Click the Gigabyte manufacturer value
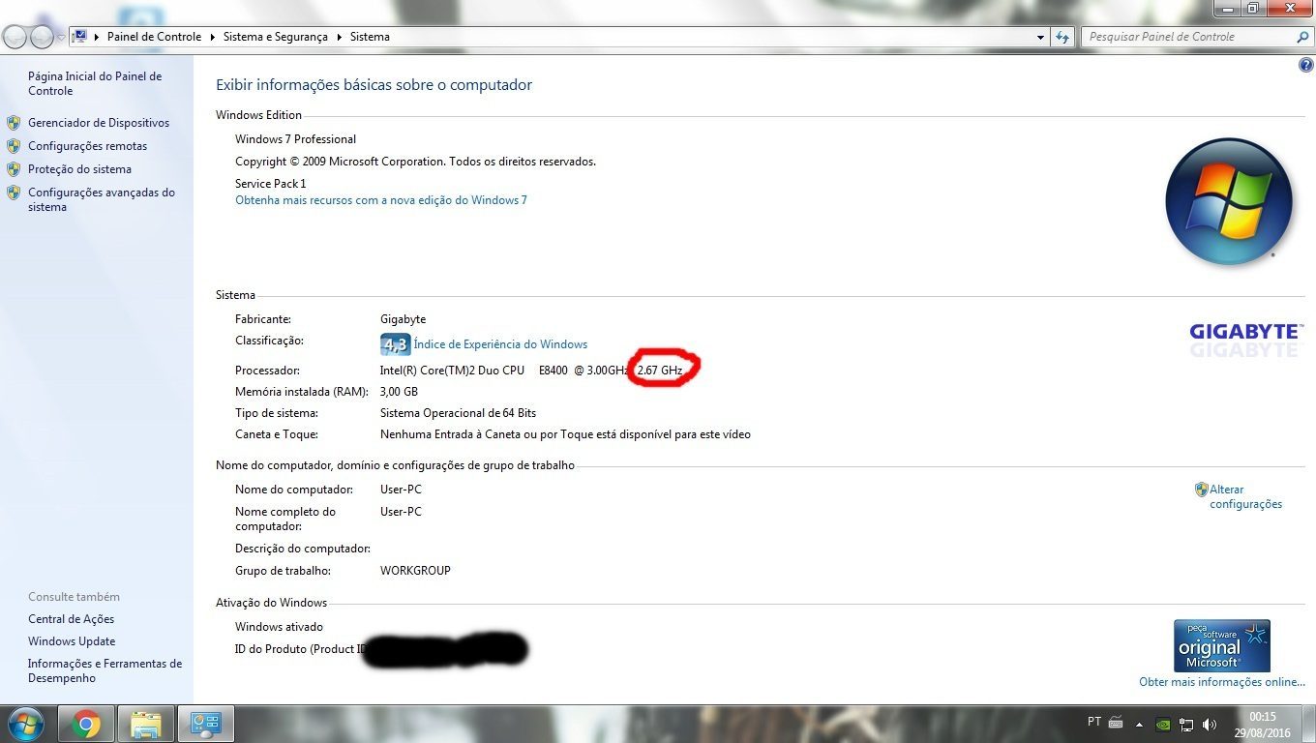1316x743 pixels. [403, 319]
